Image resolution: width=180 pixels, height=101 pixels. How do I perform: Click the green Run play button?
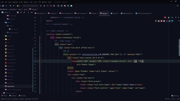click(41, 6)
